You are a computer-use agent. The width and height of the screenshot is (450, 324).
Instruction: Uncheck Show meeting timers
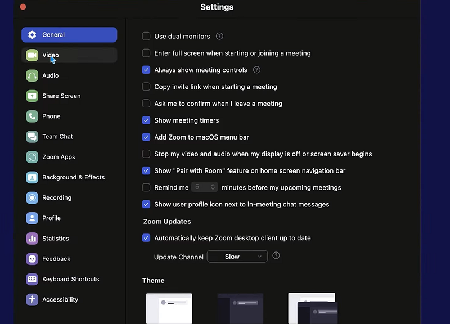(146, 120)
